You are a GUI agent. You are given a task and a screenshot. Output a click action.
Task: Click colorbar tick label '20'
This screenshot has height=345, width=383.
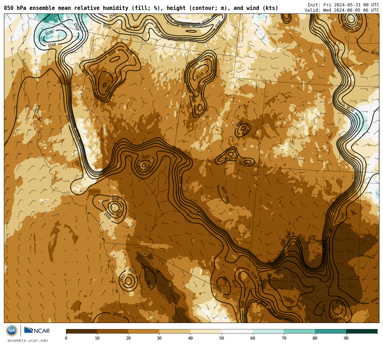[x=128, y=338]
